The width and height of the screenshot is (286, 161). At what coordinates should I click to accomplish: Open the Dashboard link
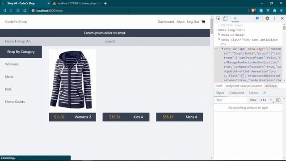tap(166, 22)
